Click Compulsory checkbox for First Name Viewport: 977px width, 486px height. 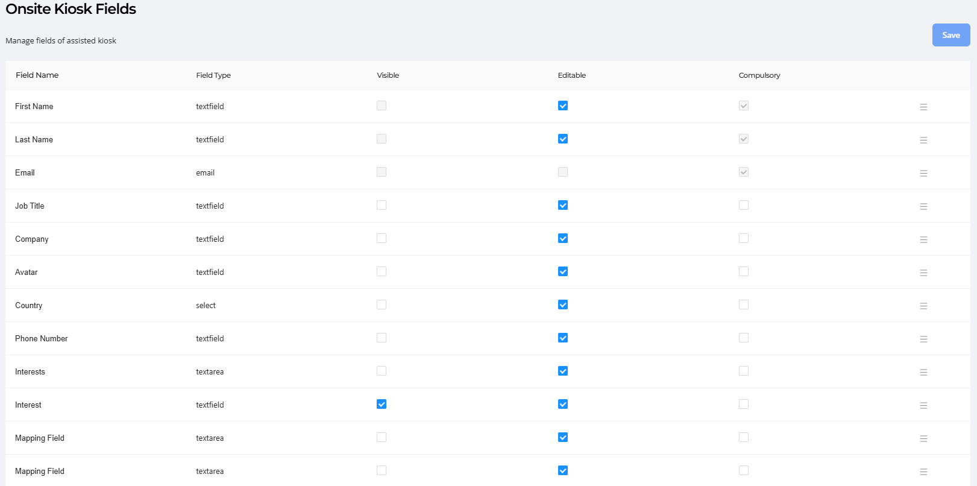[x=744, y=106]
